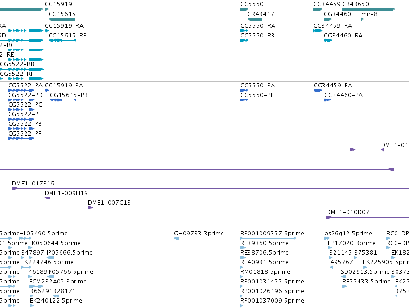This screenshot has width=409, height=308.
Task: Click the CR43417 gene feature bar
Action: (x=255, y=19)
